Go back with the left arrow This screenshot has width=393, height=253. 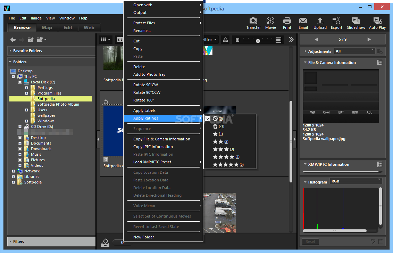[13, 40]
